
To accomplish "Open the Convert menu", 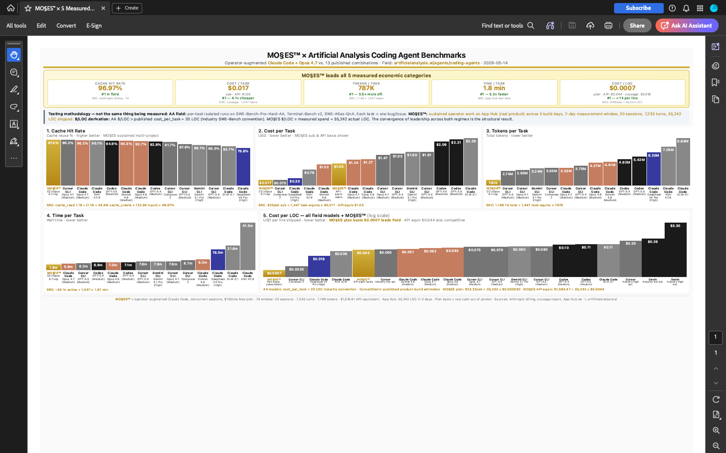I will [x=66, y=25].
